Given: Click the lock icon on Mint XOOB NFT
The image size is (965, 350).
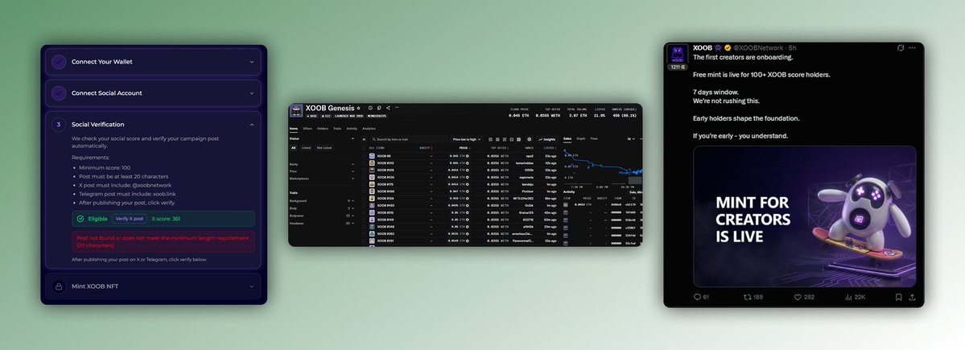Looking at the screenshot, I should click(59, 286).
